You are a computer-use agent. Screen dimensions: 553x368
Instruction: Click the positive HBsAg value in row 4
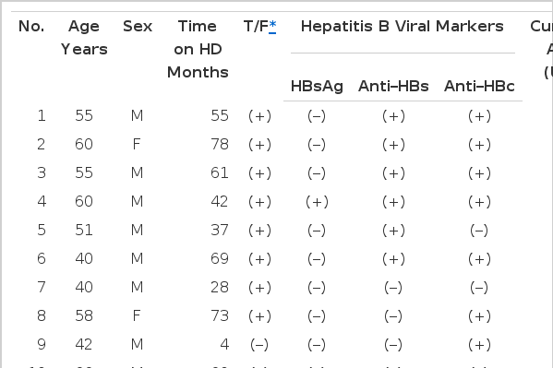(x=317, y=202)
